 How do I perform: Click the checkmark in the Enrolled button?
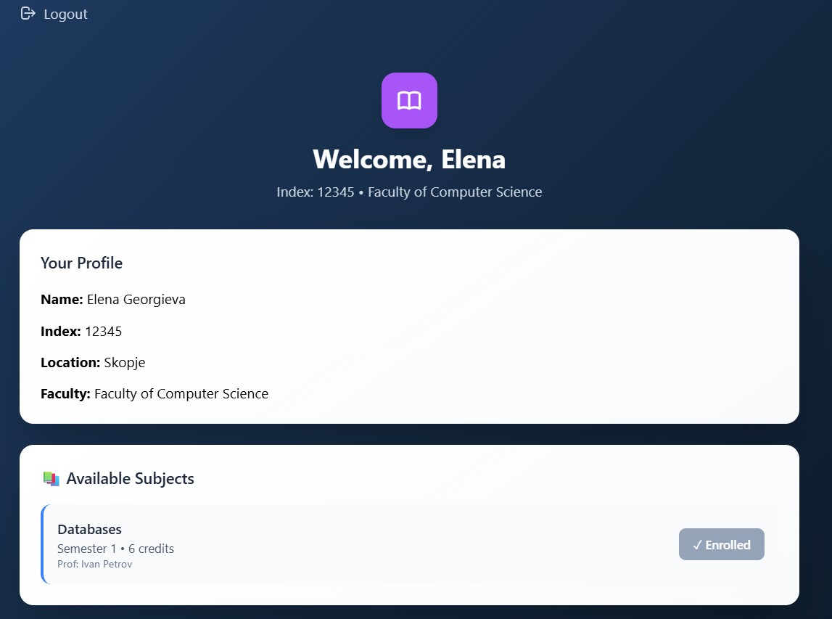(x=697, y=545)
